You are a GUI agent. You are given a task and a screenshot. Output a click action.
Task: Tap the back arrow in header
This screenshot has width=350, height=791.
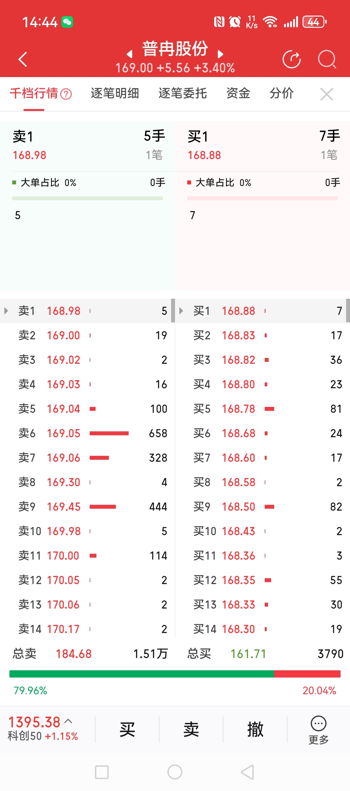point(23,59)
